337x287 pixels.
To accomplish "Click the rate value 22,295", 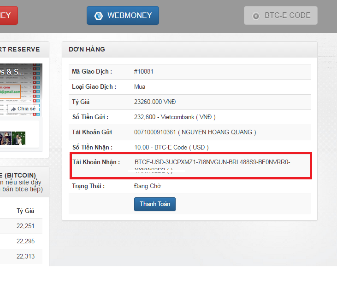I will (x=25, y=241).
